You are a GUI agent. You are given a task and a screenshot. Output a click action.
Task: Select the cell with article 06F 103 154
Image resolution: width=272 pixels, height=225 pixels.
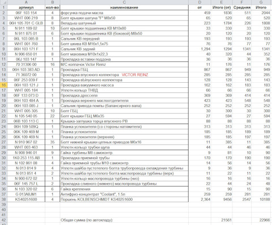click(x=26, y=13)
